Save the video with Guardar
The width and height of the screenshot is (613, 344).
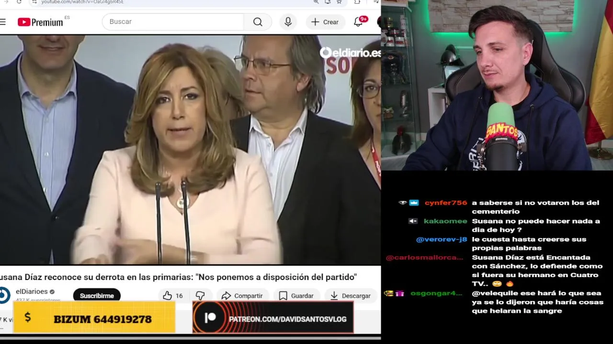click(296, 296)
